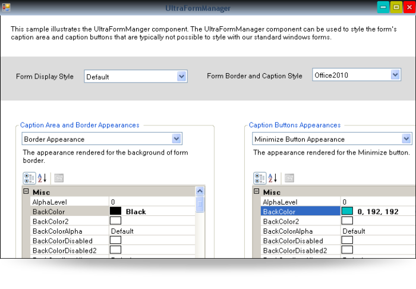
Task: Click the AlphaLevel value 0 in the left grid
Action: [x=113, y=202]
